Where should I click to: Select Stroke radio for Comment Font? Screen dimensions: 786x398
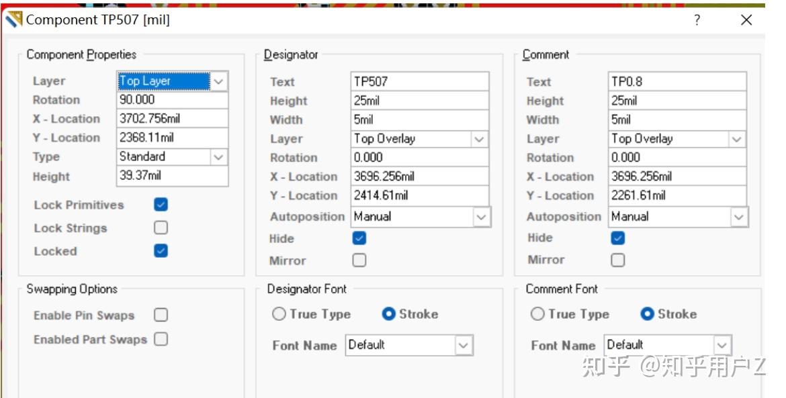pos(648,314)
